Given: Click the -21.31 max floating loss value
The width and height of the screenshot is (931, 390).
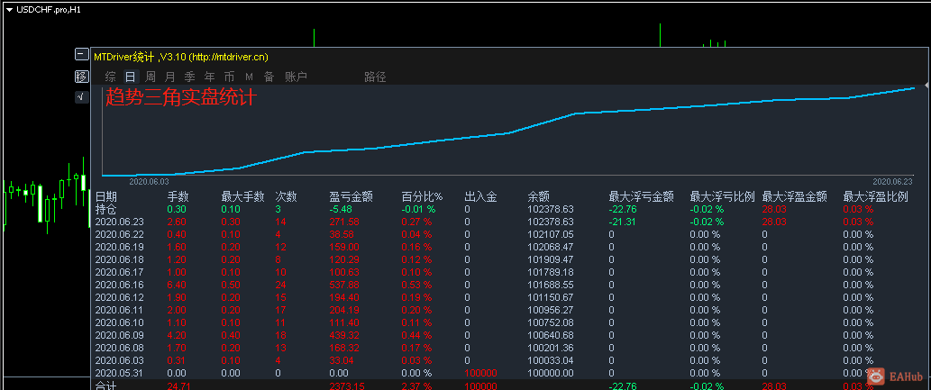Looking at the screenshot, I should [x=623, y=222].
